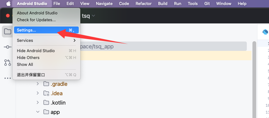Open the Services submenu
269x118 pixels.
46,41
